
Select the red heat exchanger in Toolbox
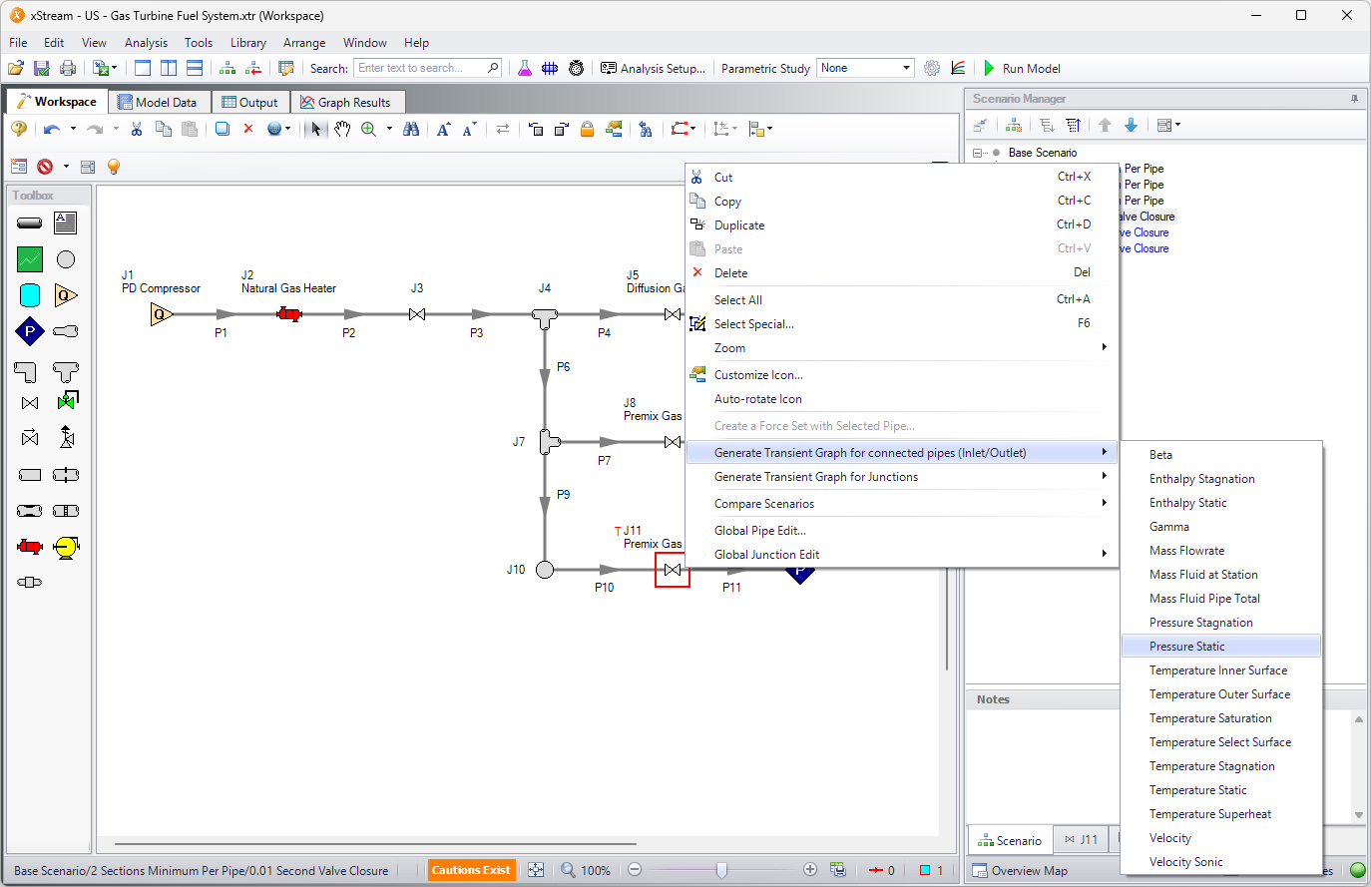point(30,547)
